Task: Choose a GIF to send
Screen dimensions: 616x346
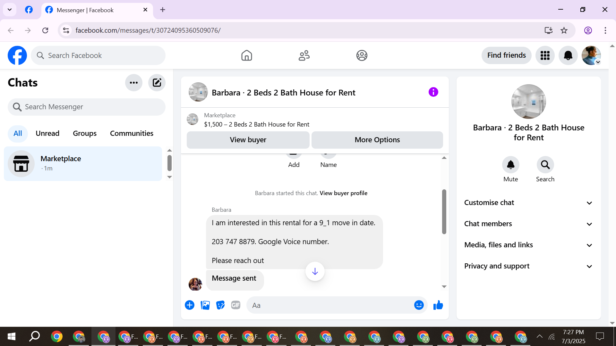Action: [235, 305]
